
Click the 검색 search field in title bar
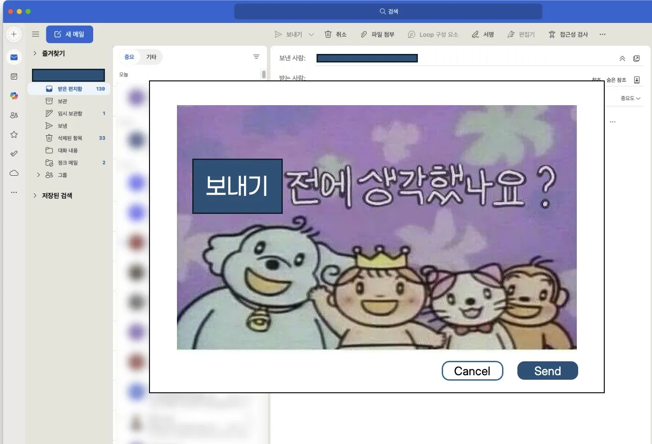(x=388, y=11)
